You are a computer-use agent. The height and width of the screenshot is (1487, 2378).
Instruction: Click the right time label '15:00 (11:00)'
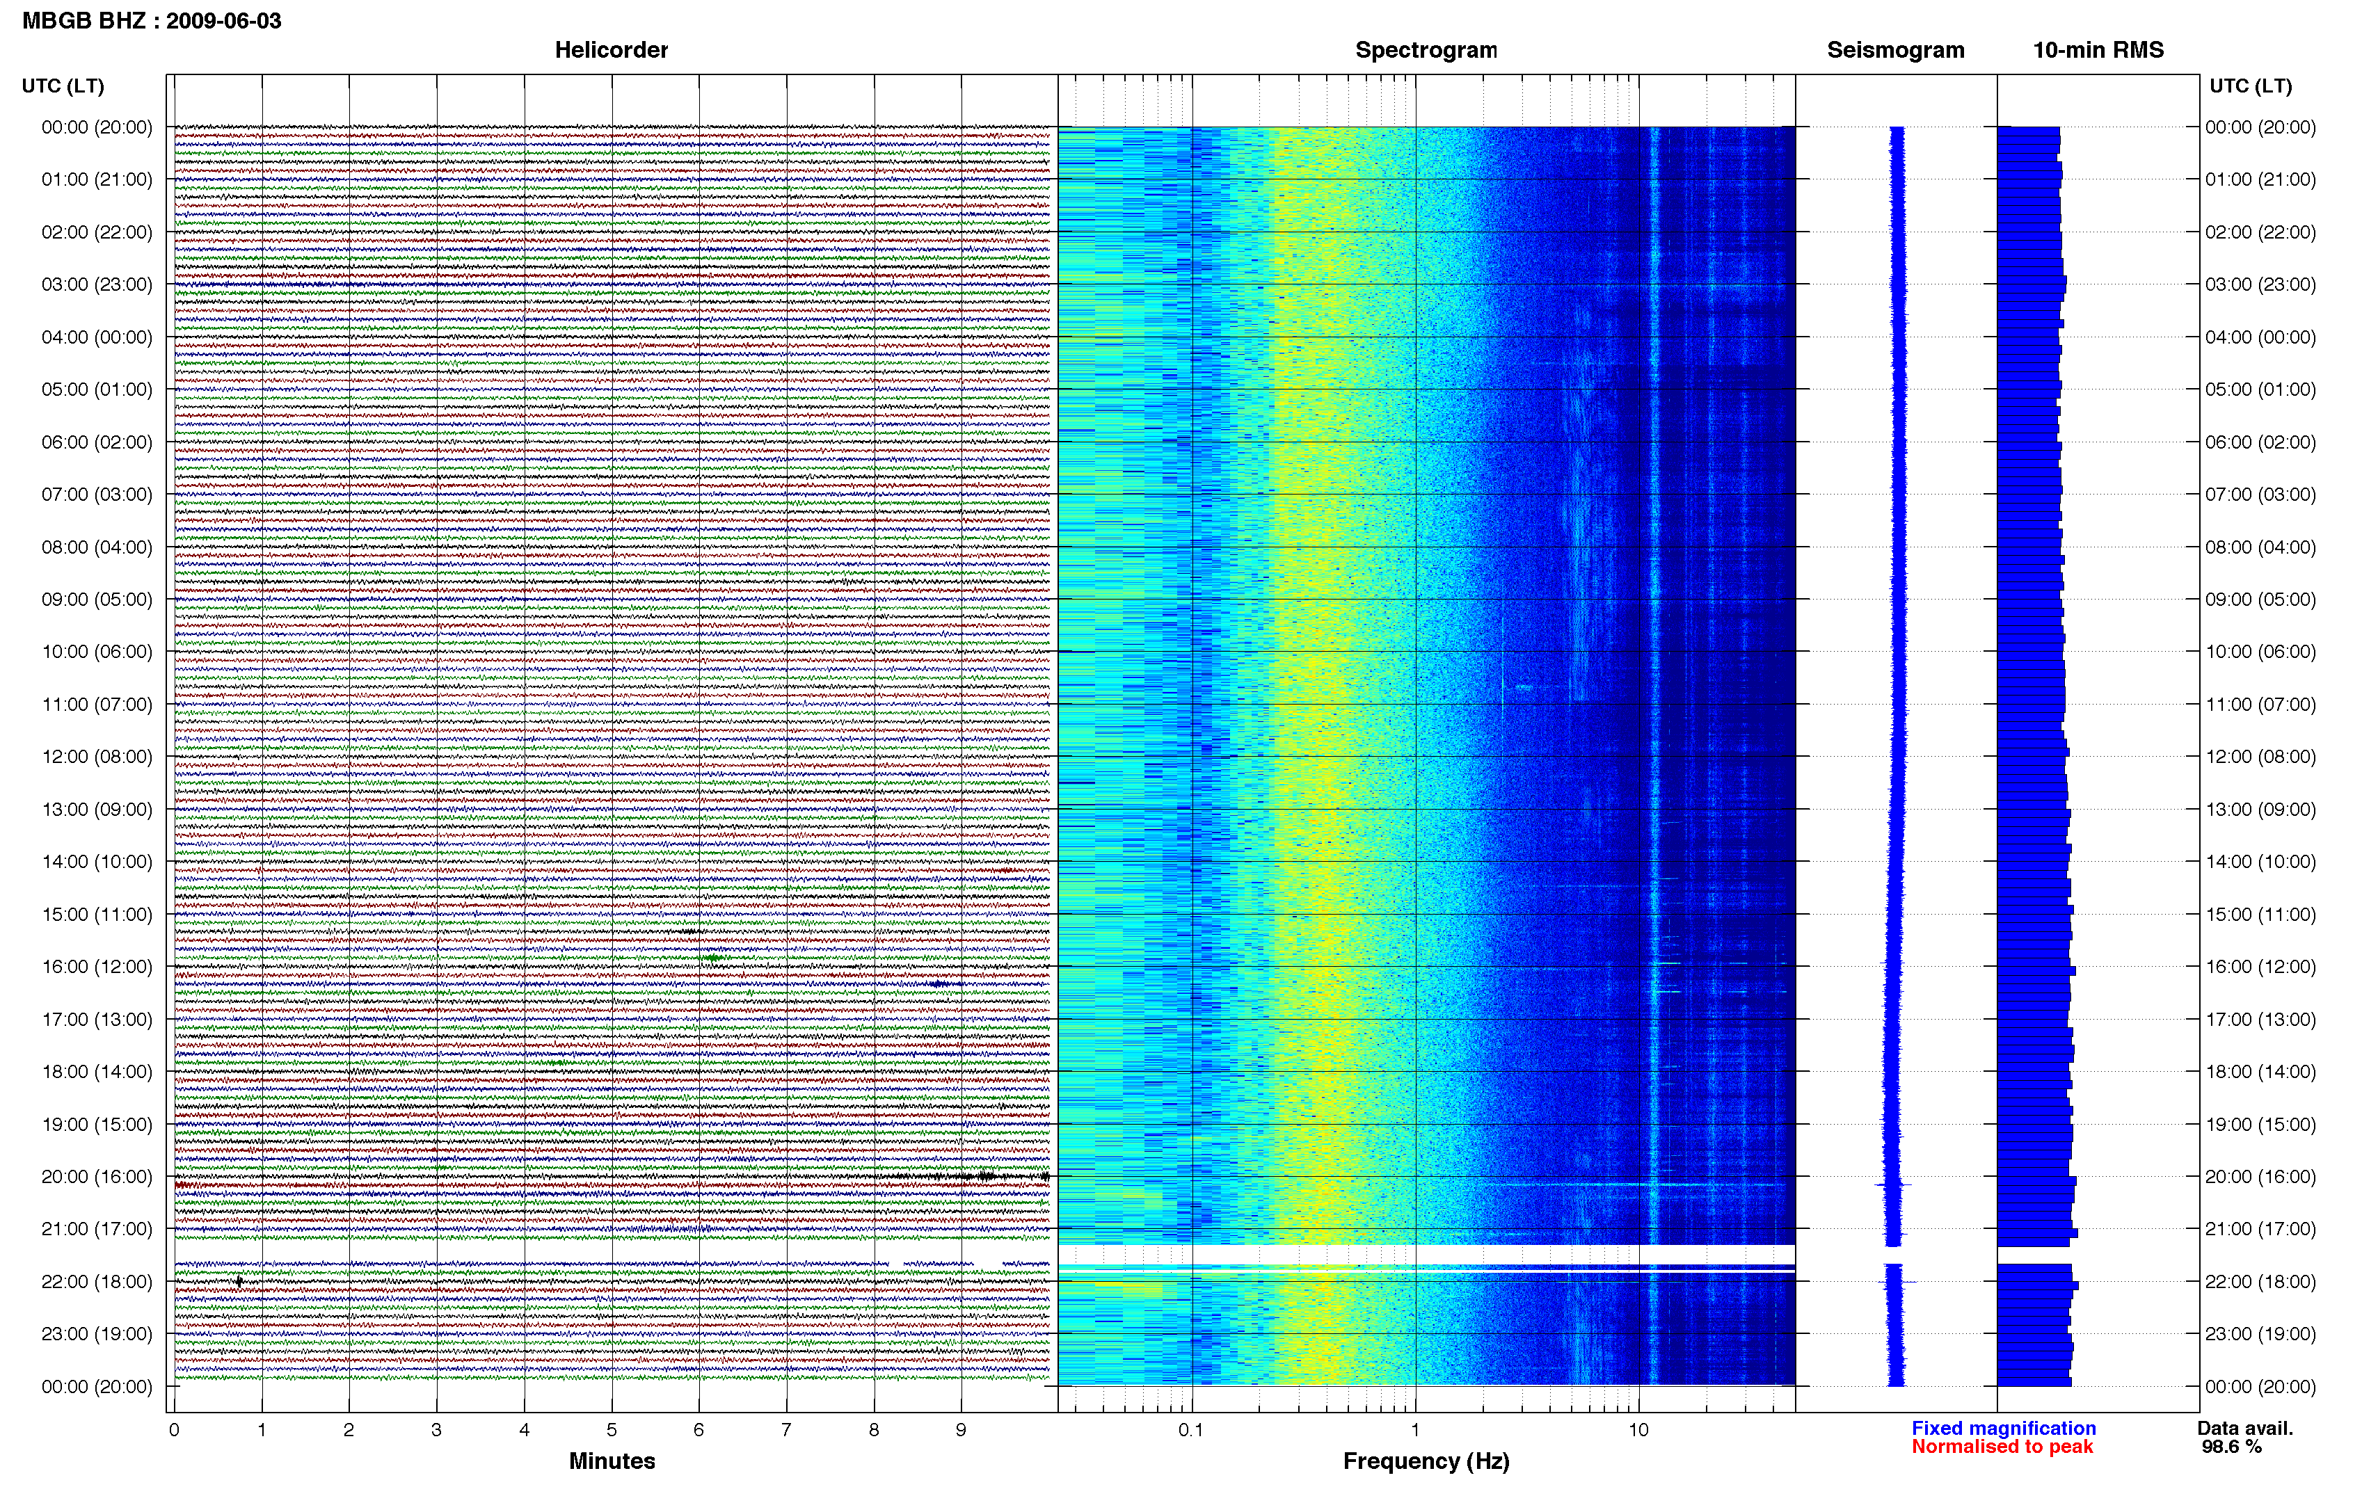coord(2260,914)
